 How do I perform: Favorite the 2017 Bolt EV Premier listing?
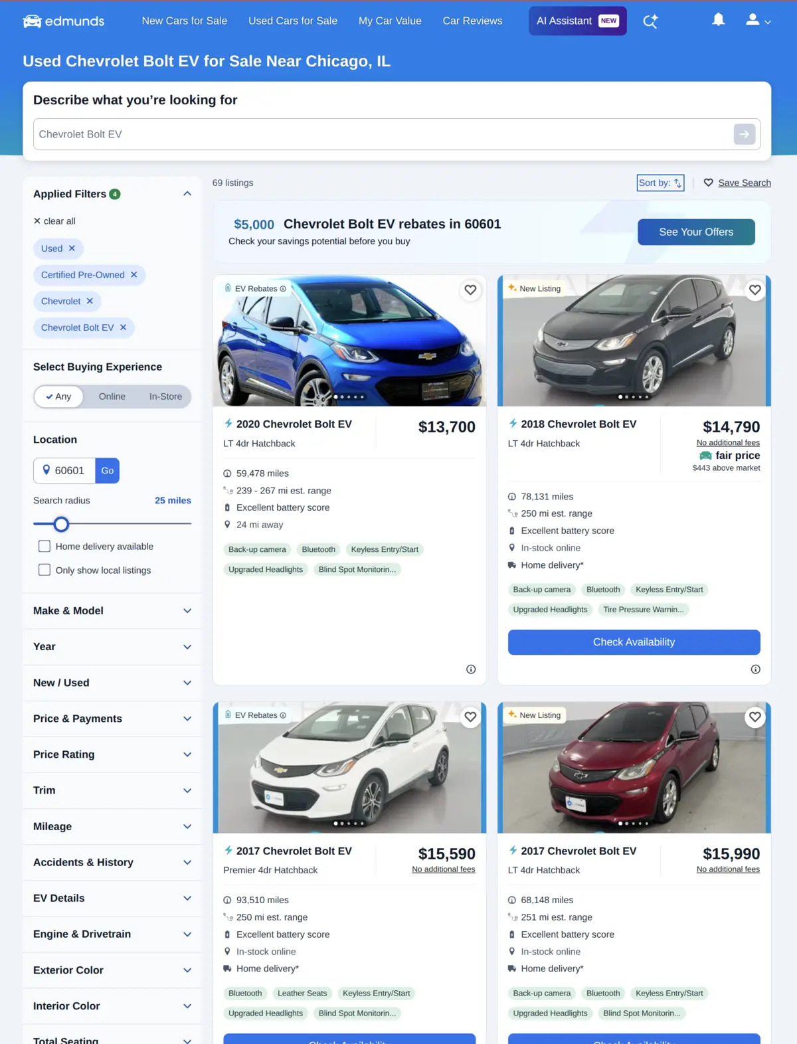click(470, 717)
